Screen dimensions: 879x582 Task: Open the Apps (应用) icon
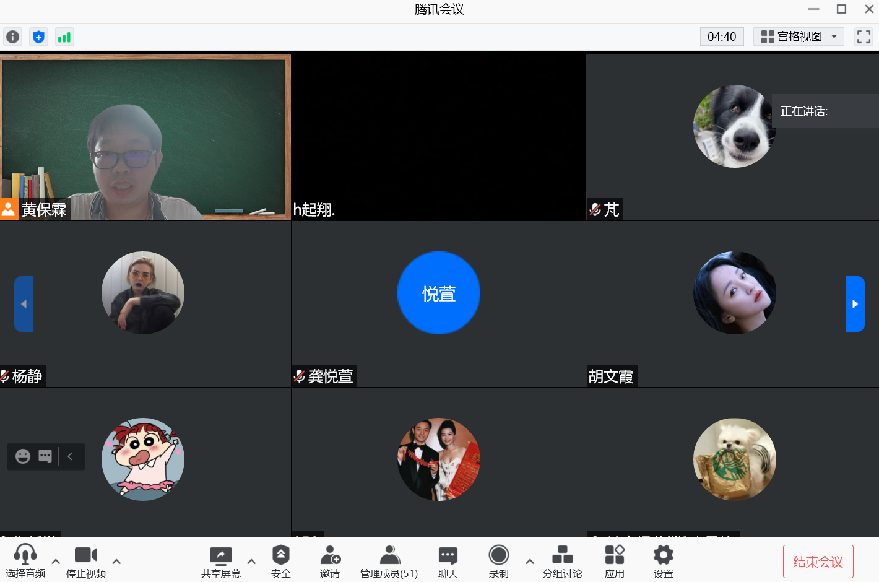[x=614, y=562]
